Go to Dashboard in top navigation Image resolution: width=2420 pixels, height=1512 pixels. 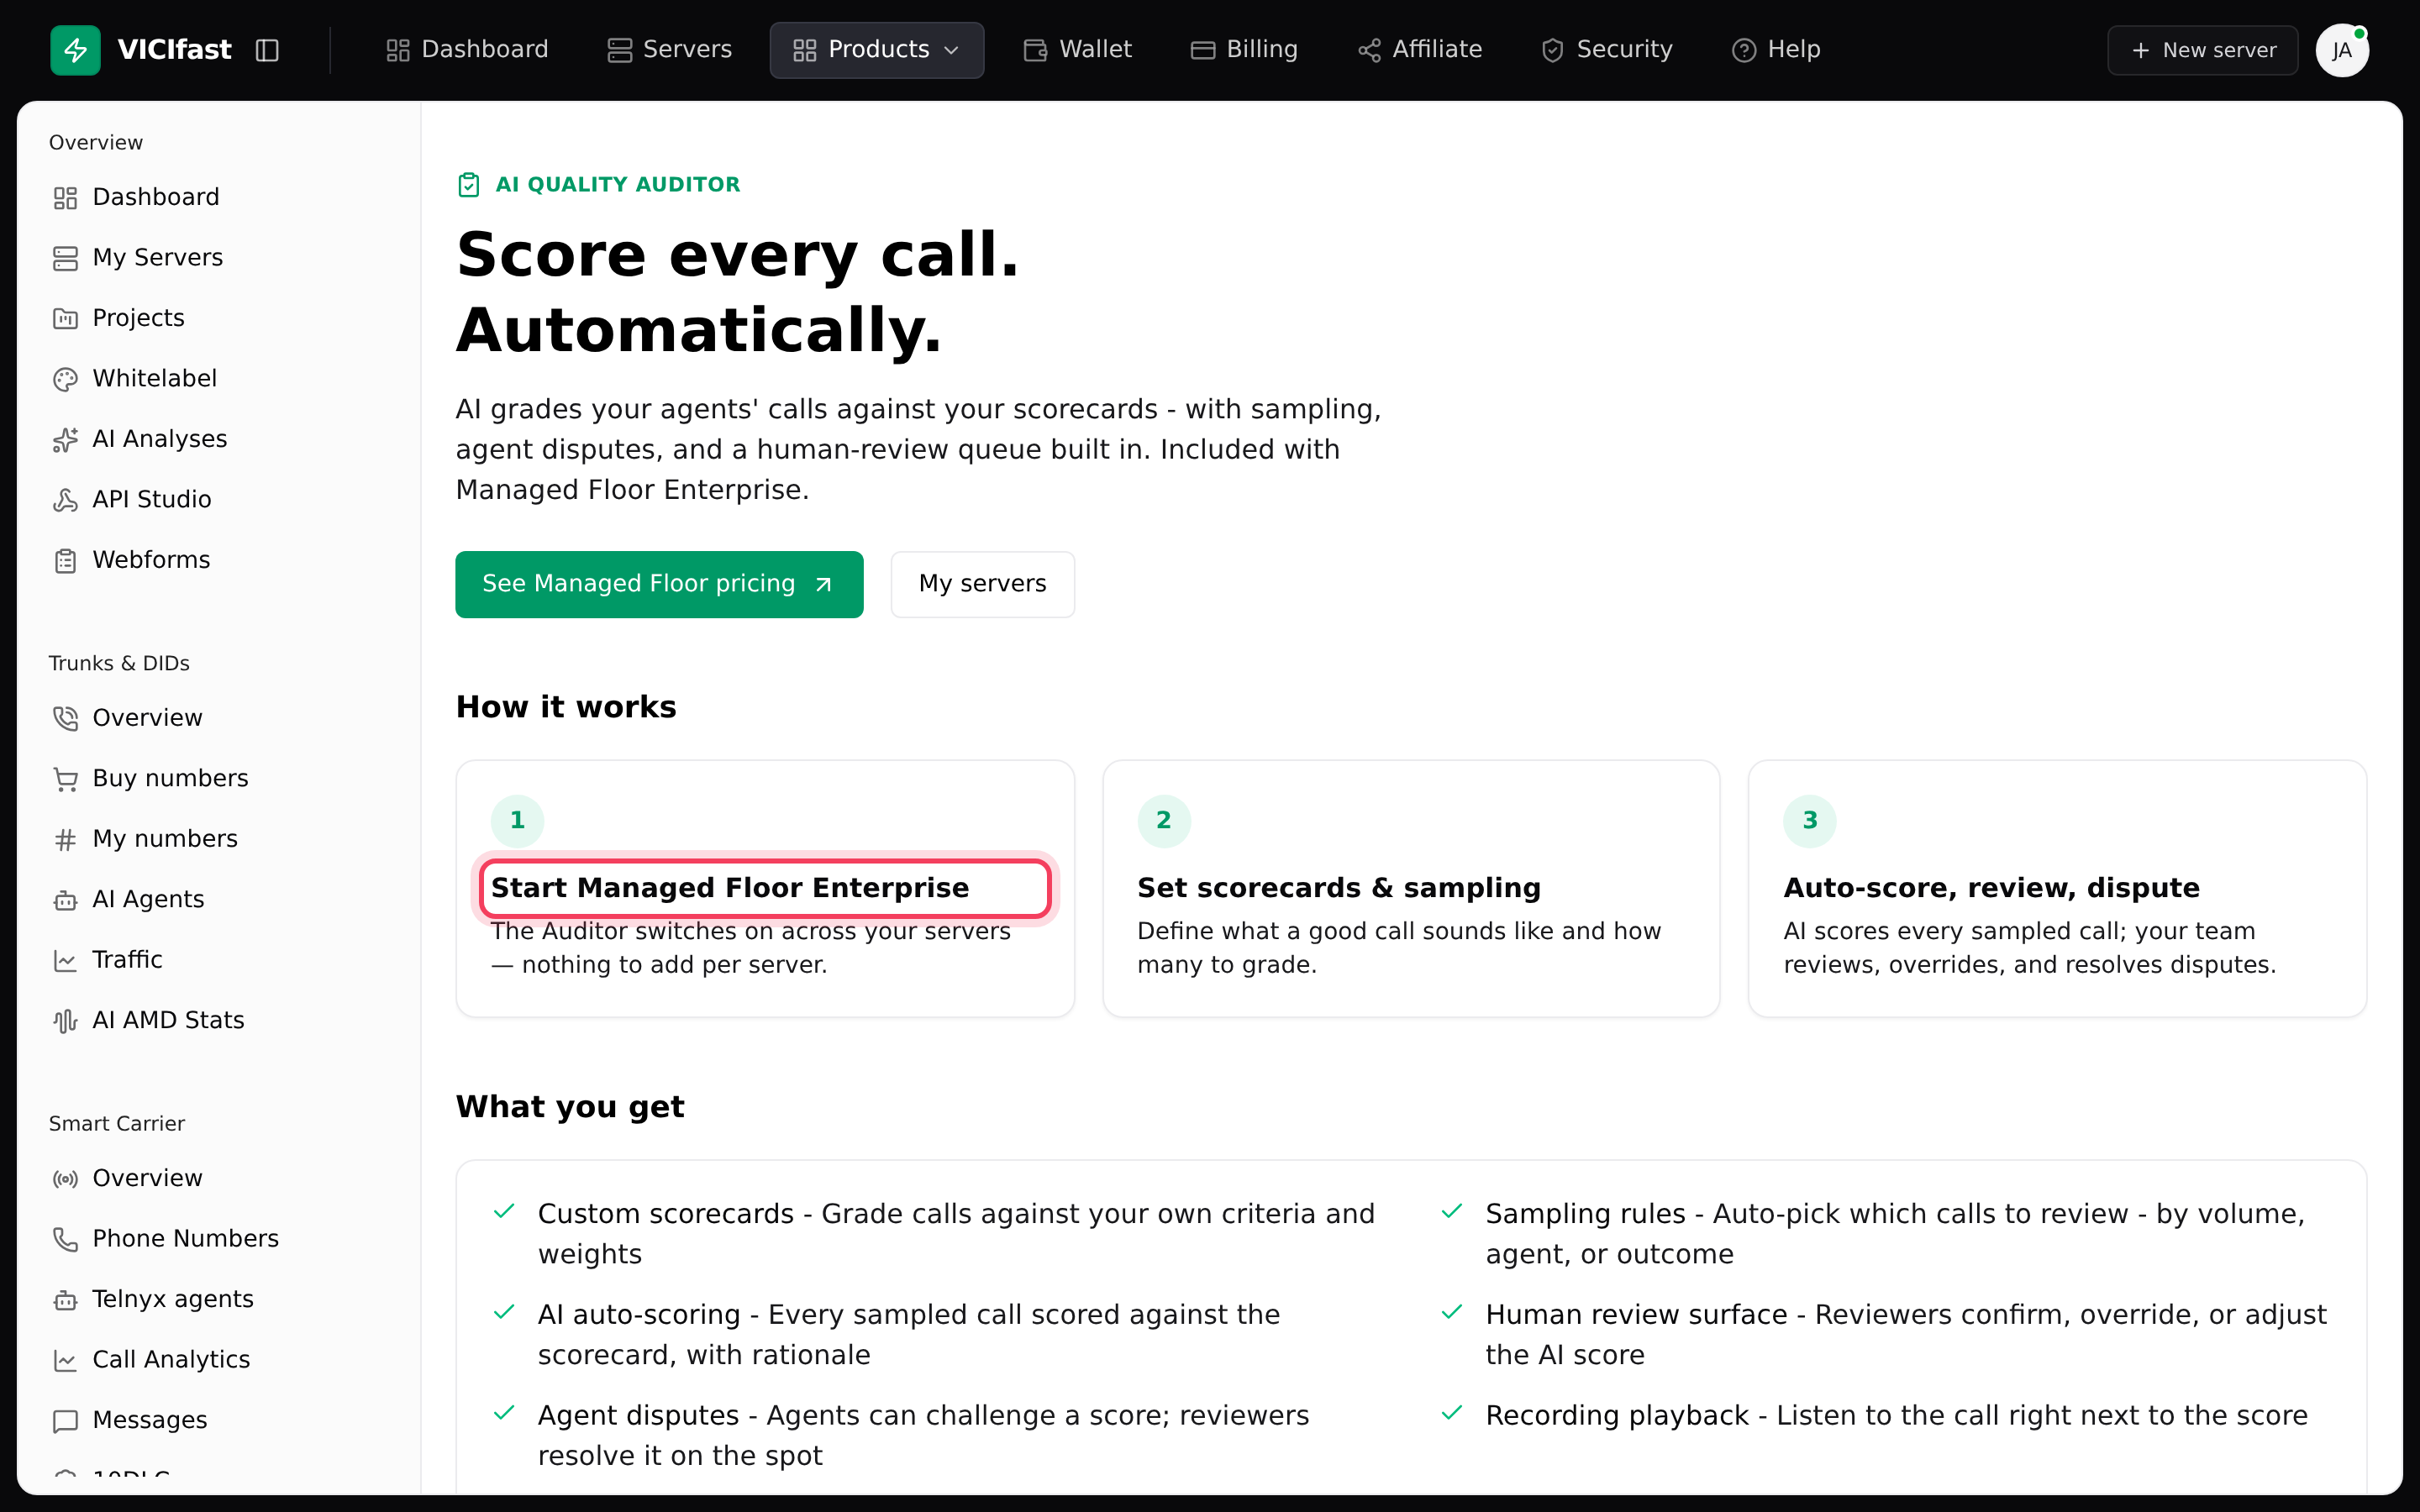click(467, 50)
